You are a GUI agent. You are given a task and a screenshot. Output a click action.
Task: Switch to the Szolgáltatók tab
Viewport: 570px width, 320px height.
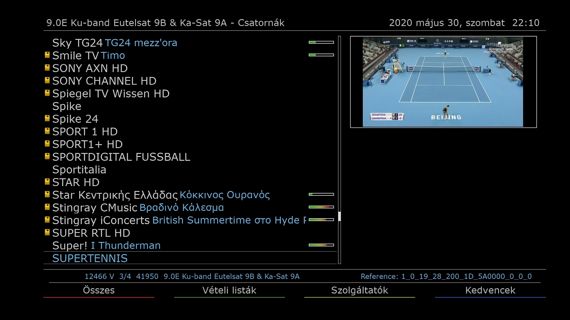pyautogui.click(x=360, y=290)
